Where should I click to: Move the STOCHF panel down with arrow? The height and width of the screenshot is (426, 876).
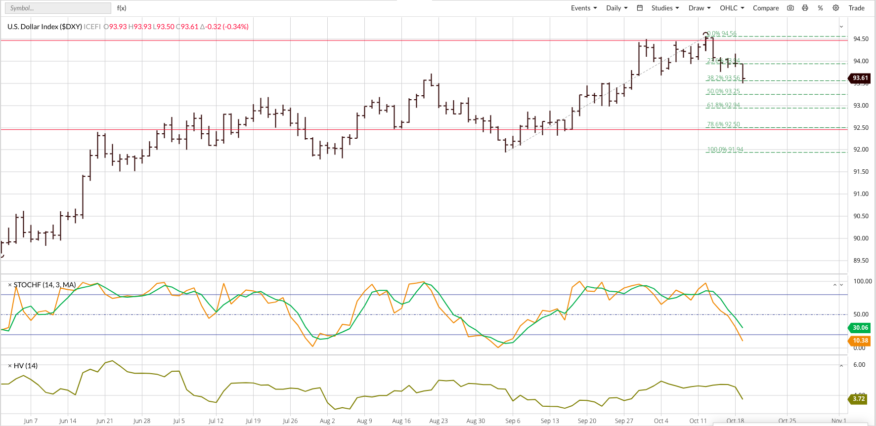click(841, 285)
